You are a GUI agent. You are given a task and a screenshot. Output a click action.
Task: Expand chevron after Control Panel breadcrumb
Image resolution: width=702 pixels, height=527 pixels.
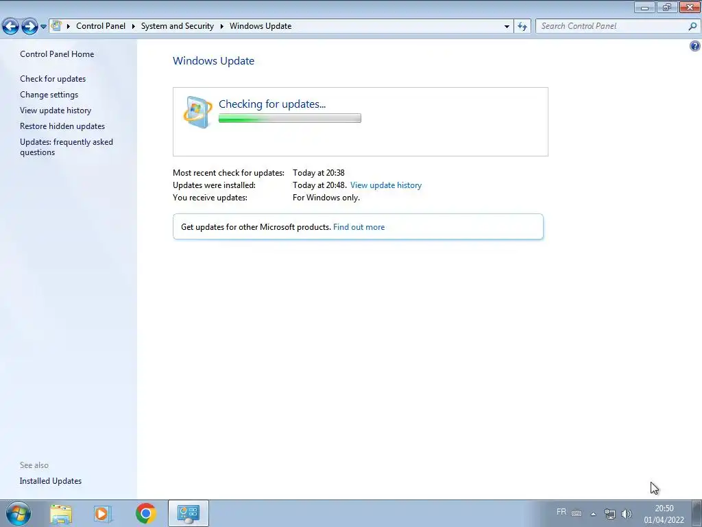pos(134,26)
